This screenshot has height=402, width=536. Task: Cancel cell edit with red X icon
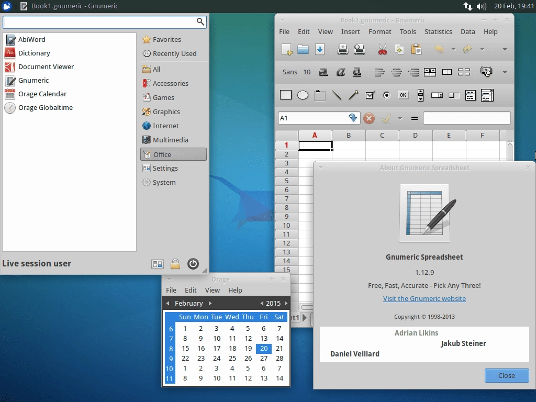coord(369,118)
